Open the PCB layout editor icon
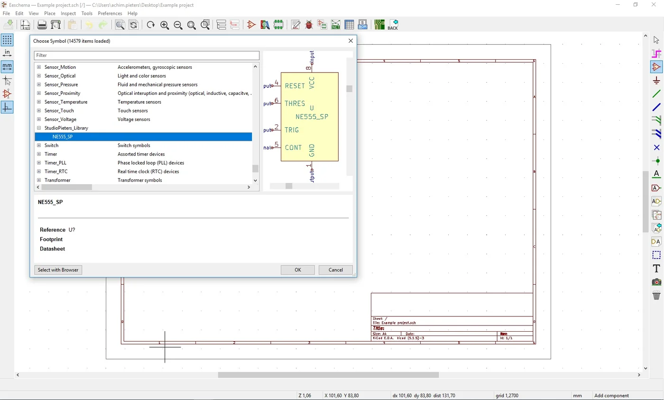Viewport: 664px width, 400px height. (379, 25)
